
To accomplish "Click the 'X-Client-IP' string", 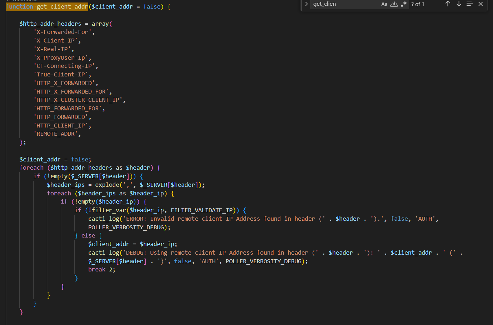I will point(56,41).
